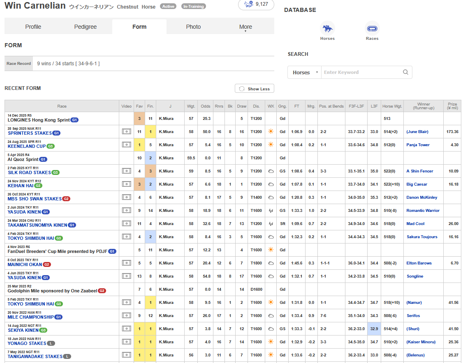Click the 'Al Quoz Sprint' race name
The height and width of the screenshot is (363, 463).
click(x=23, y=160)
